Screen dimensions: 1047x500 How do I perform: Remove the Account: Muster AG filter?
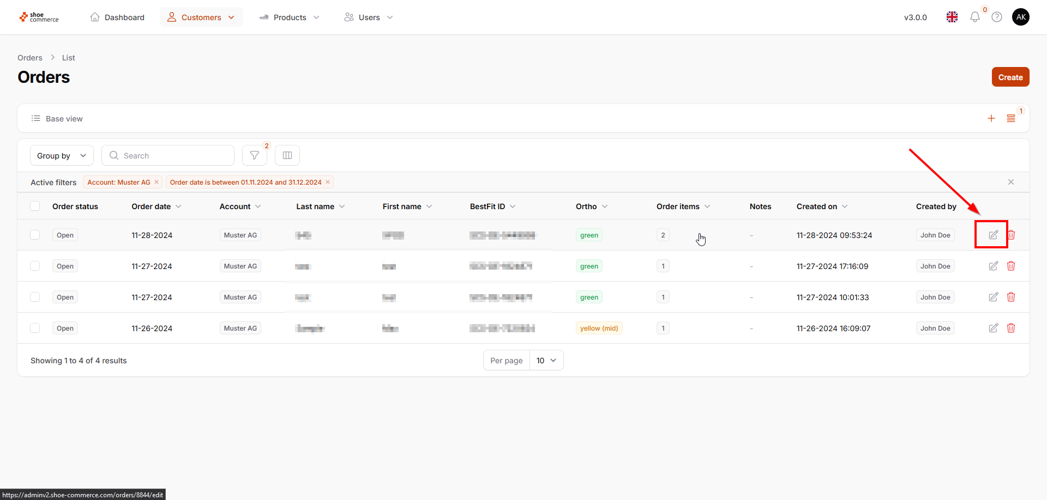click(x=157, y=182)
